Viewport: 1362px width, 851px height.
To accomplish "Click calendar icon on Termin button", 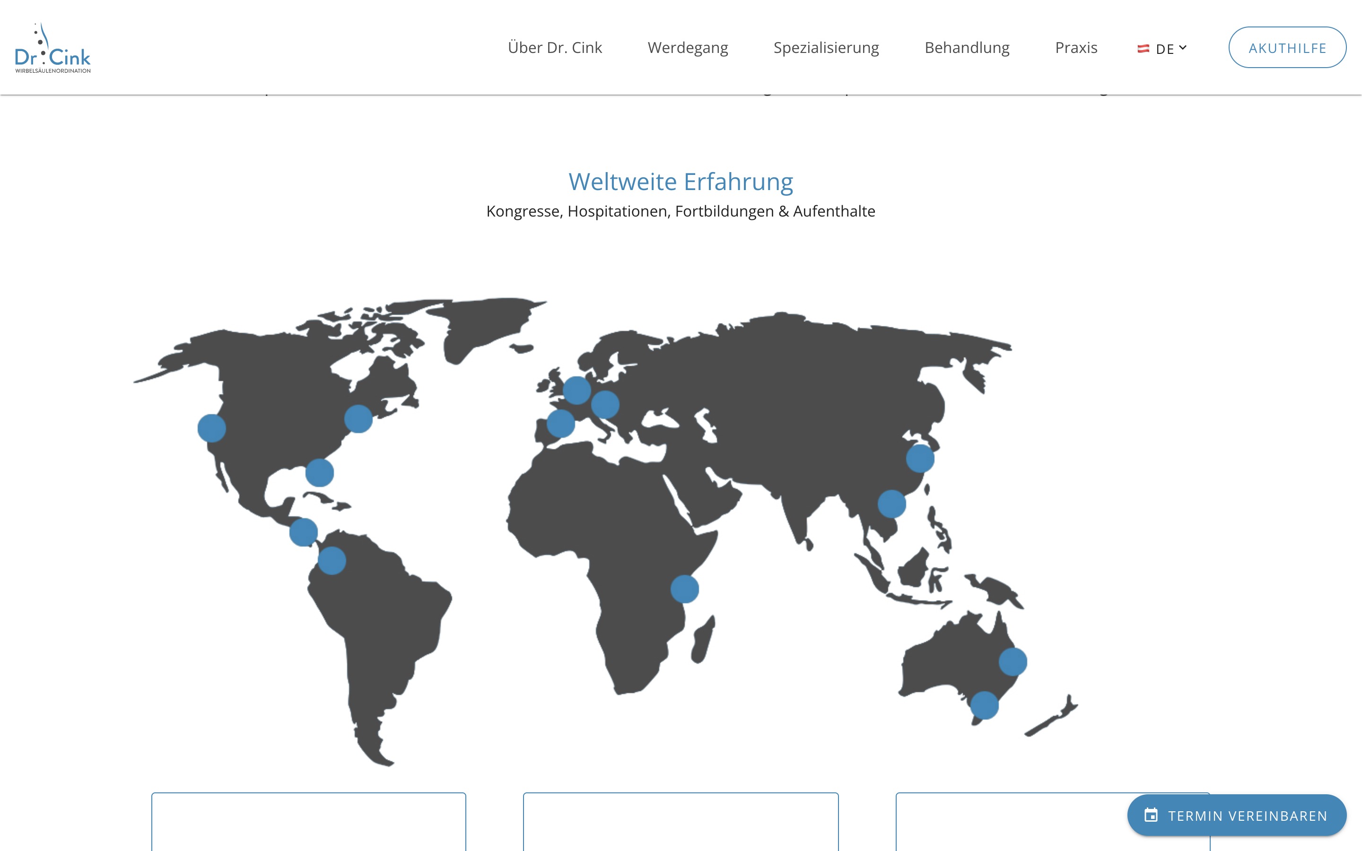I will point(1151,815).
